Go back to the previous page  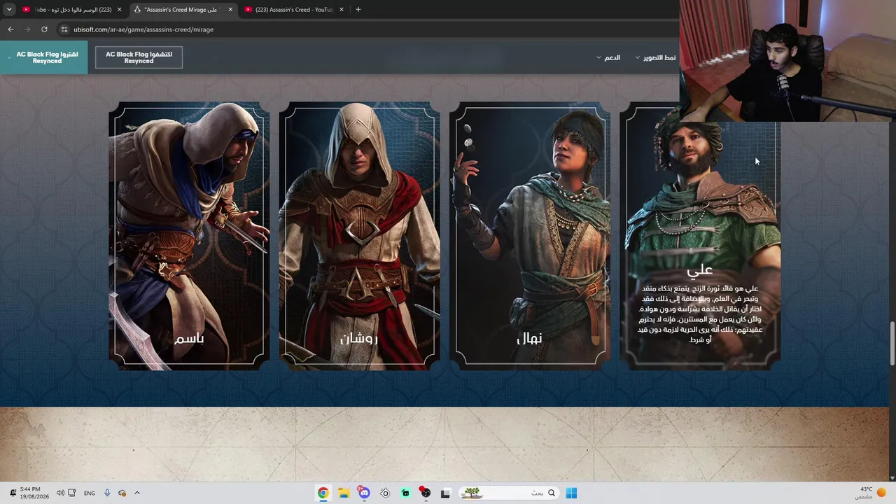tap(10, 29)
